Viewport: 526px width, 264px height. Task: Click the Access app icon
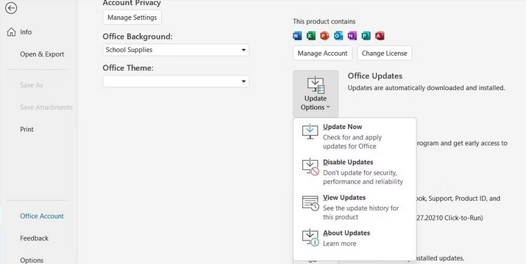(380, 36)
